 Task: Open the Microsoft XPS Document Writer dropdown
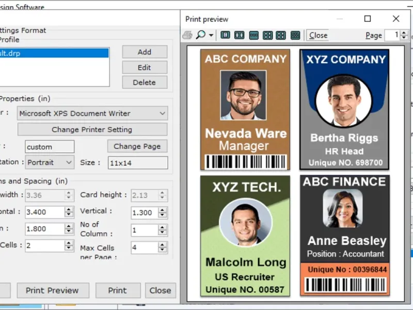coord(92,113)
